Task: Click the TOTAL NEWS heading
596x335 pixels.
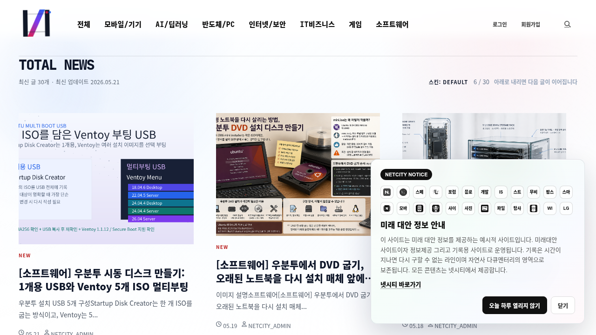Action: click(56, 65)
